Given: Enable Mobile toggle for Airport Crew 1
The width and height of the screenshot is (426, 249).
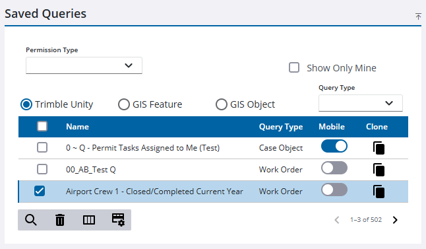Looking at the screenshot, I should tap(334, 190).
